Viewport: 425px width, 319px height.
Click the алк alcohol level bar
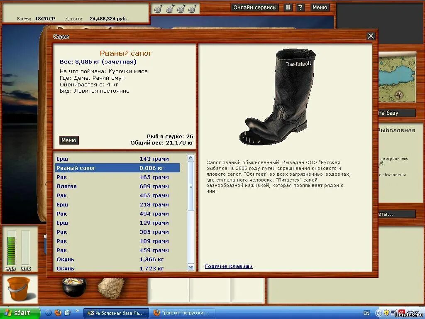tap(25, 248)
